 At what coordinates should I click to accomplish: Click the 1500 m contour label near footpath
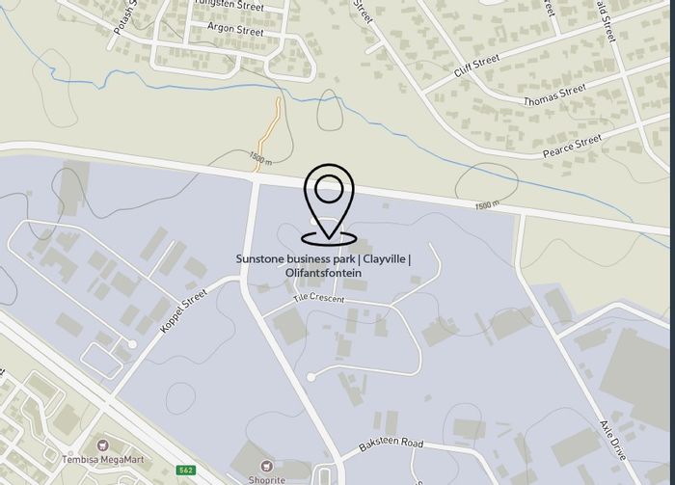pyautogui.click(x=260, y=157)
